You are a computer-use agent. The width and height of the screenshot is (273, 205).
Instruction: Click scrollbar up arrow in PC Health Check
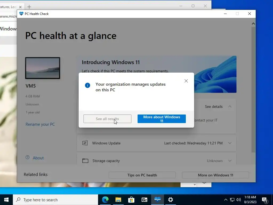[x=253, y=24]
